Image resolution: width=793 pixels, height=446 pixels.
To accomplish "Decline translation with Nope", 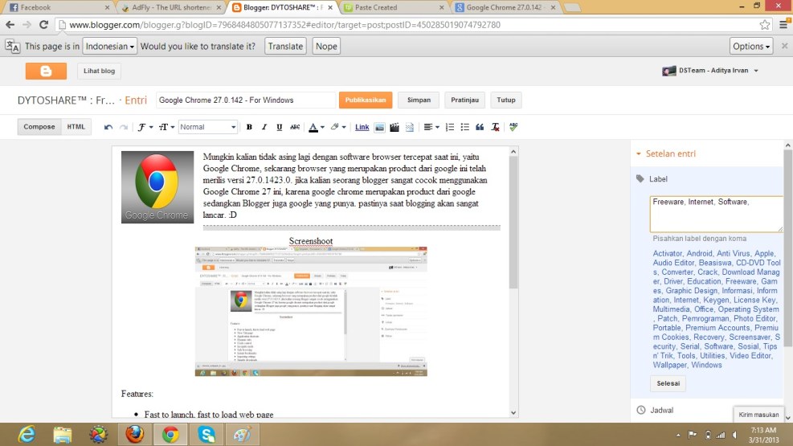I will 326,46.
